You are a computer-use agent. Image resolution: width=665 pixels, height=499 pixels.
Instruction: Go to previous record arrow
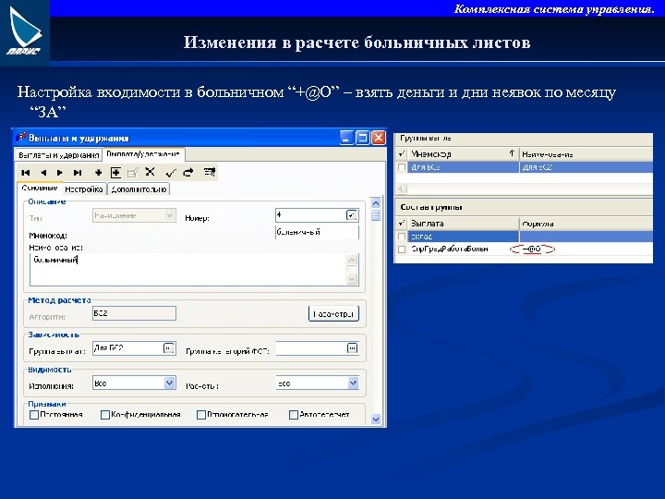tap(43, 172)
